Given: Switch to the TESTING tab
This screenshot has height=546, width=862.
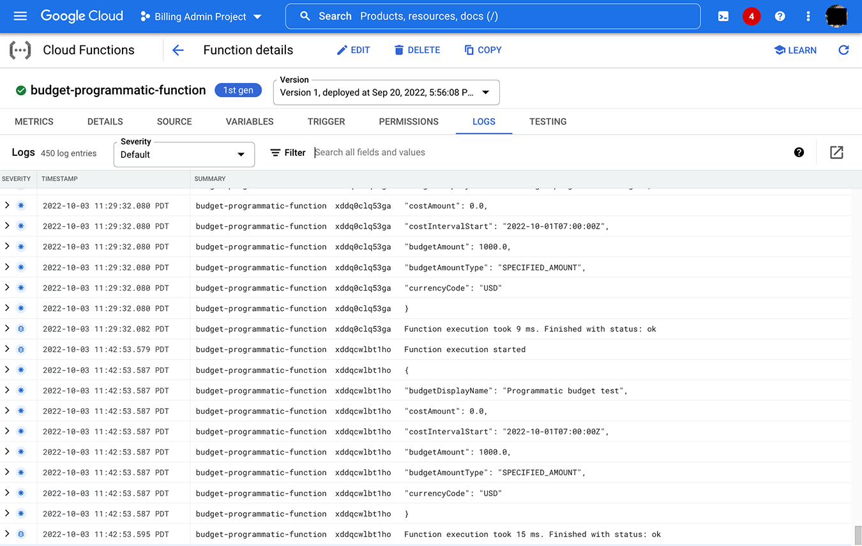Looking at the screenshot, I should click(548, 121).
